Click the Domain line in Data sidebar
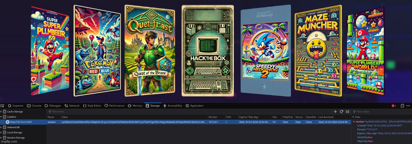 point(368,129)
